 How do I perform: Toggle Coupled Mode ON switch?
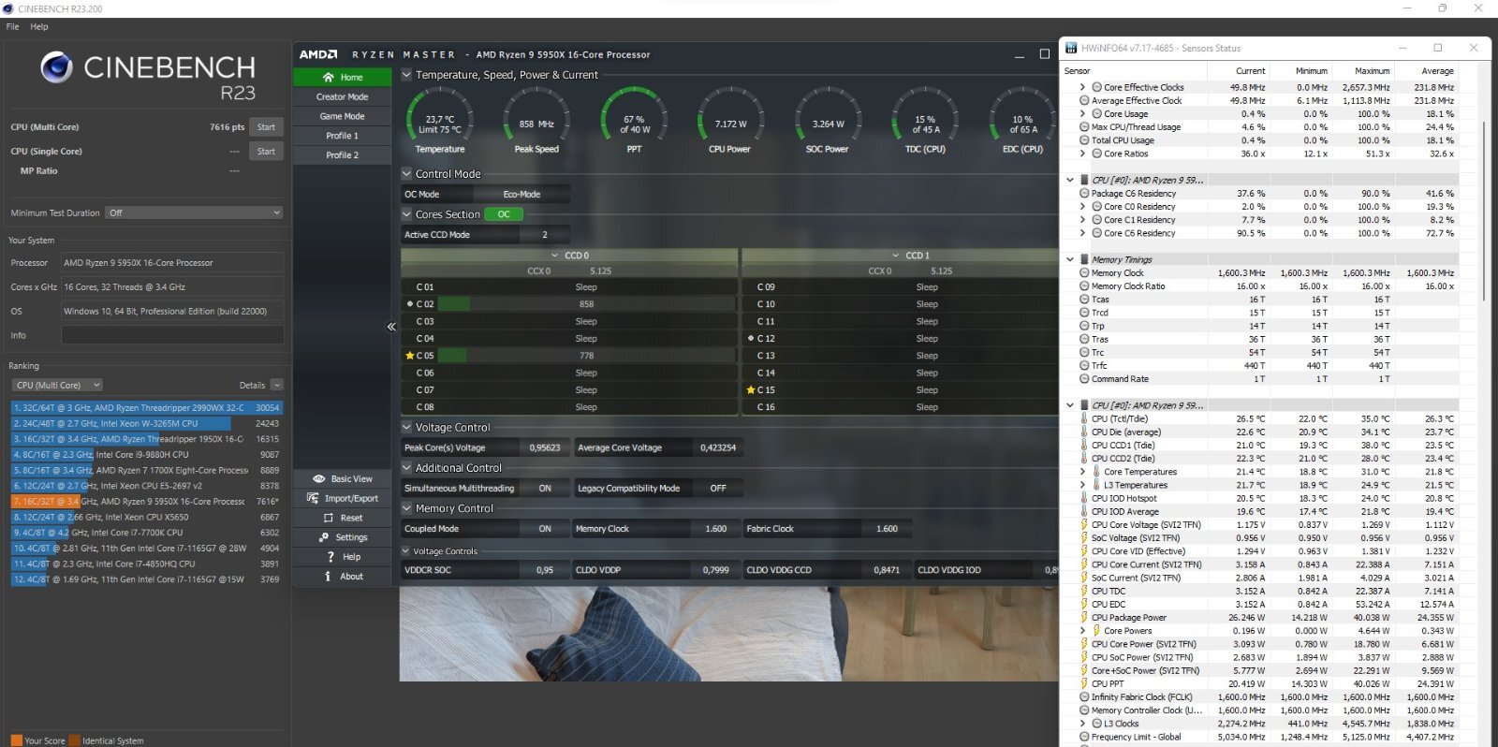pyautogui.click(x=545, y=529)
